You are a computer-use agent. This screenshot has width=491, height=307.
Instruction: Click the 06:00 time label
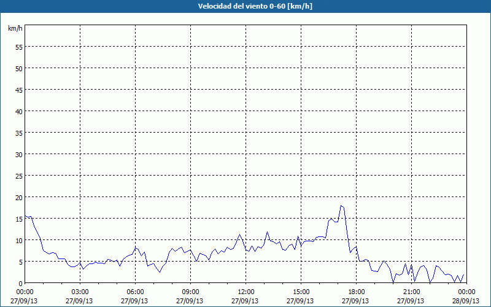point(135,292)
